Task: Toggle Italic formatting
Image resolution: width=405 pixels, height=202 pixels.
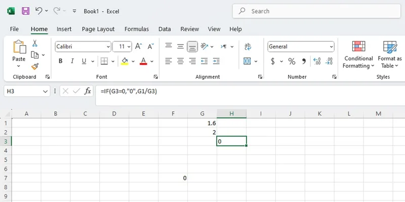Action: 72,61
